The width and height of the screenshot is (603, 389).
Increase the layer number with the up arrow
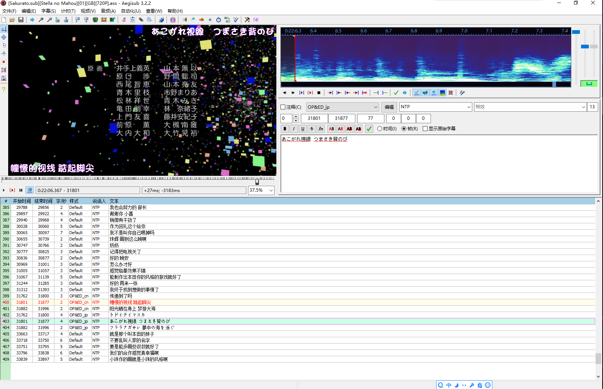click(296, 117)
